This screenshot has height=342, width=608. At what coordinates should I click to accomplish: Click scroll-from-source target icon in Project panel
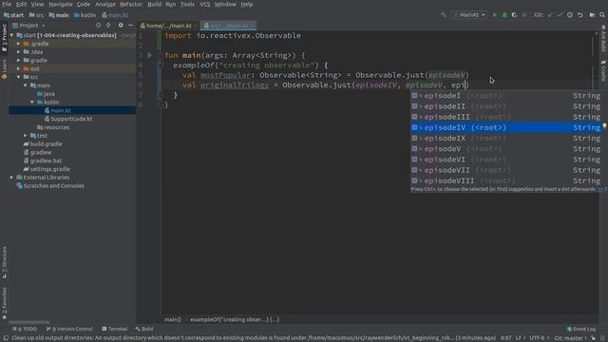[98, 26]
